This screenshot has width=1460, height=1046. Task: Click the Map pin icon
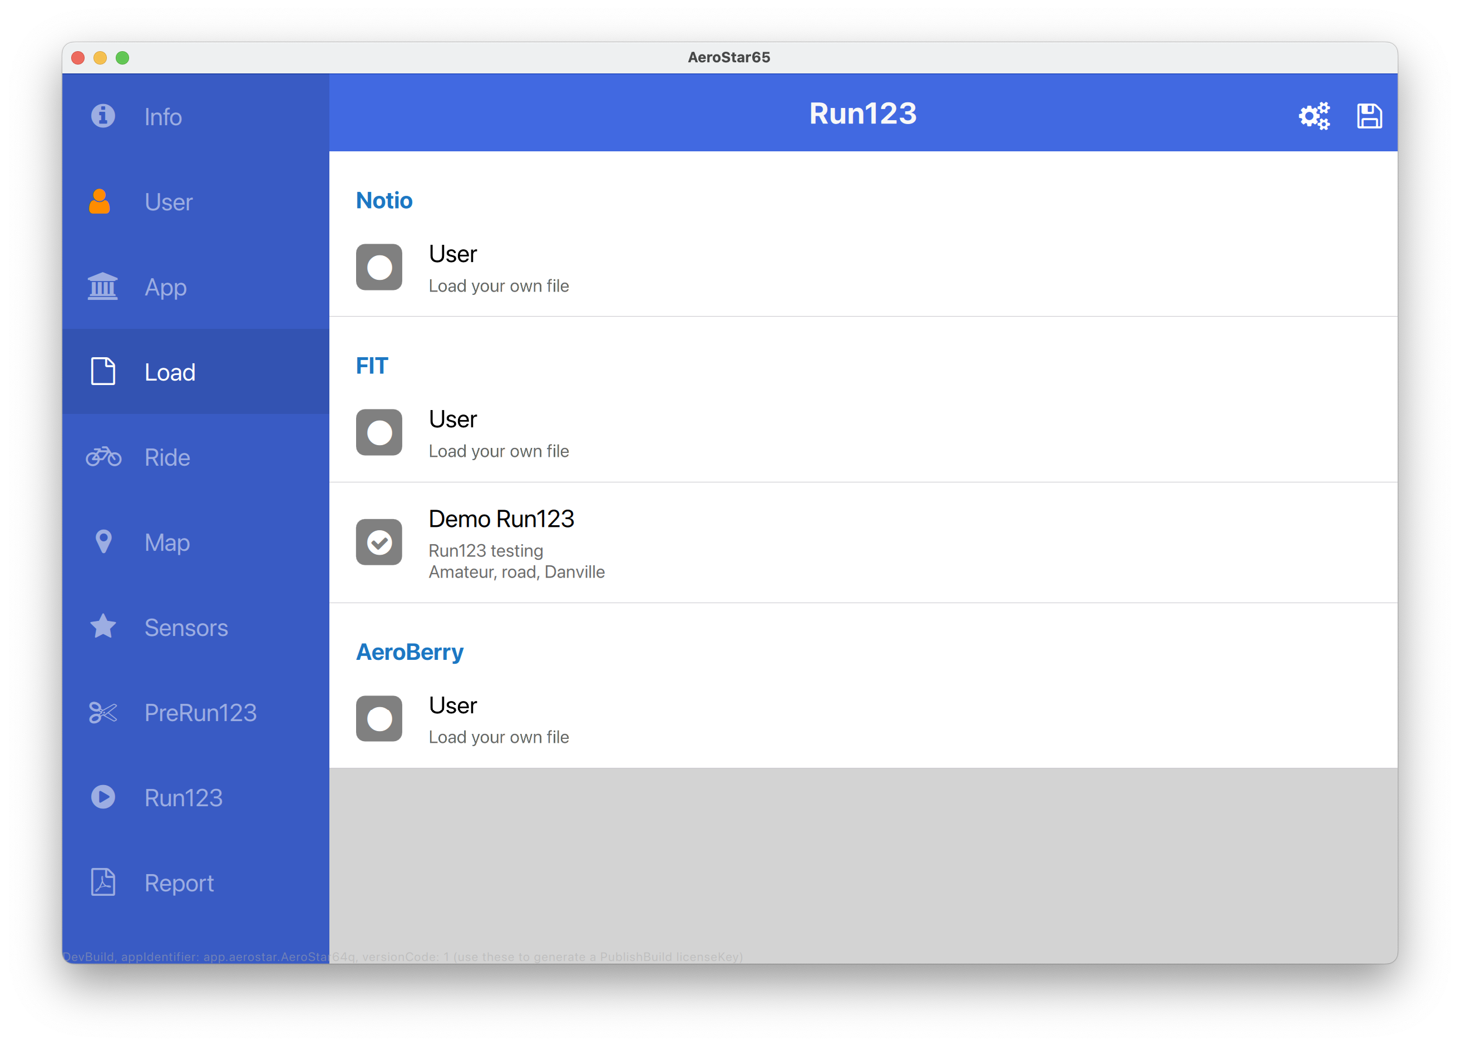pos(103,542)
